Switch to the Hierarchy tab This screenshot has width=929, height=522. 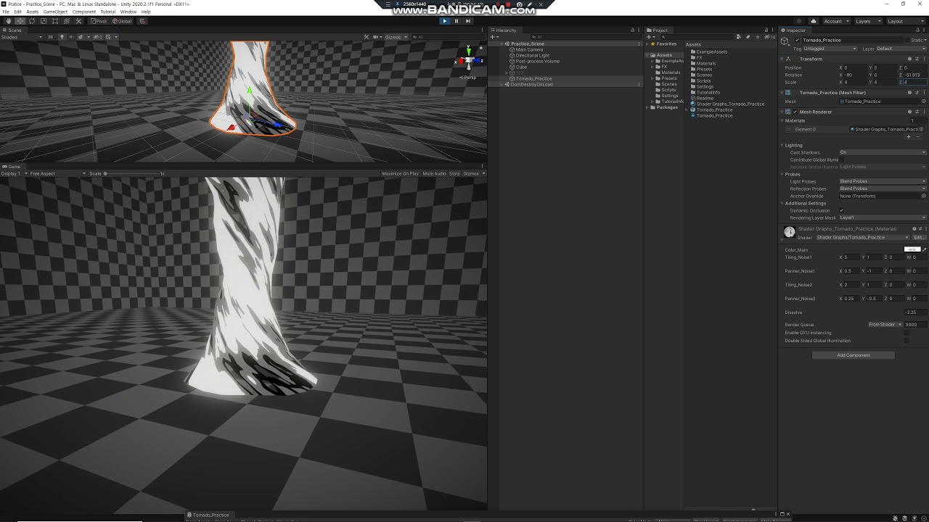505,30
